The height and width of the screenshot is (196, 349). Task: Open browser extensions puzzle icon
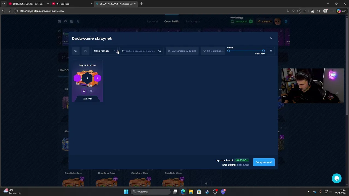[305, 11]
